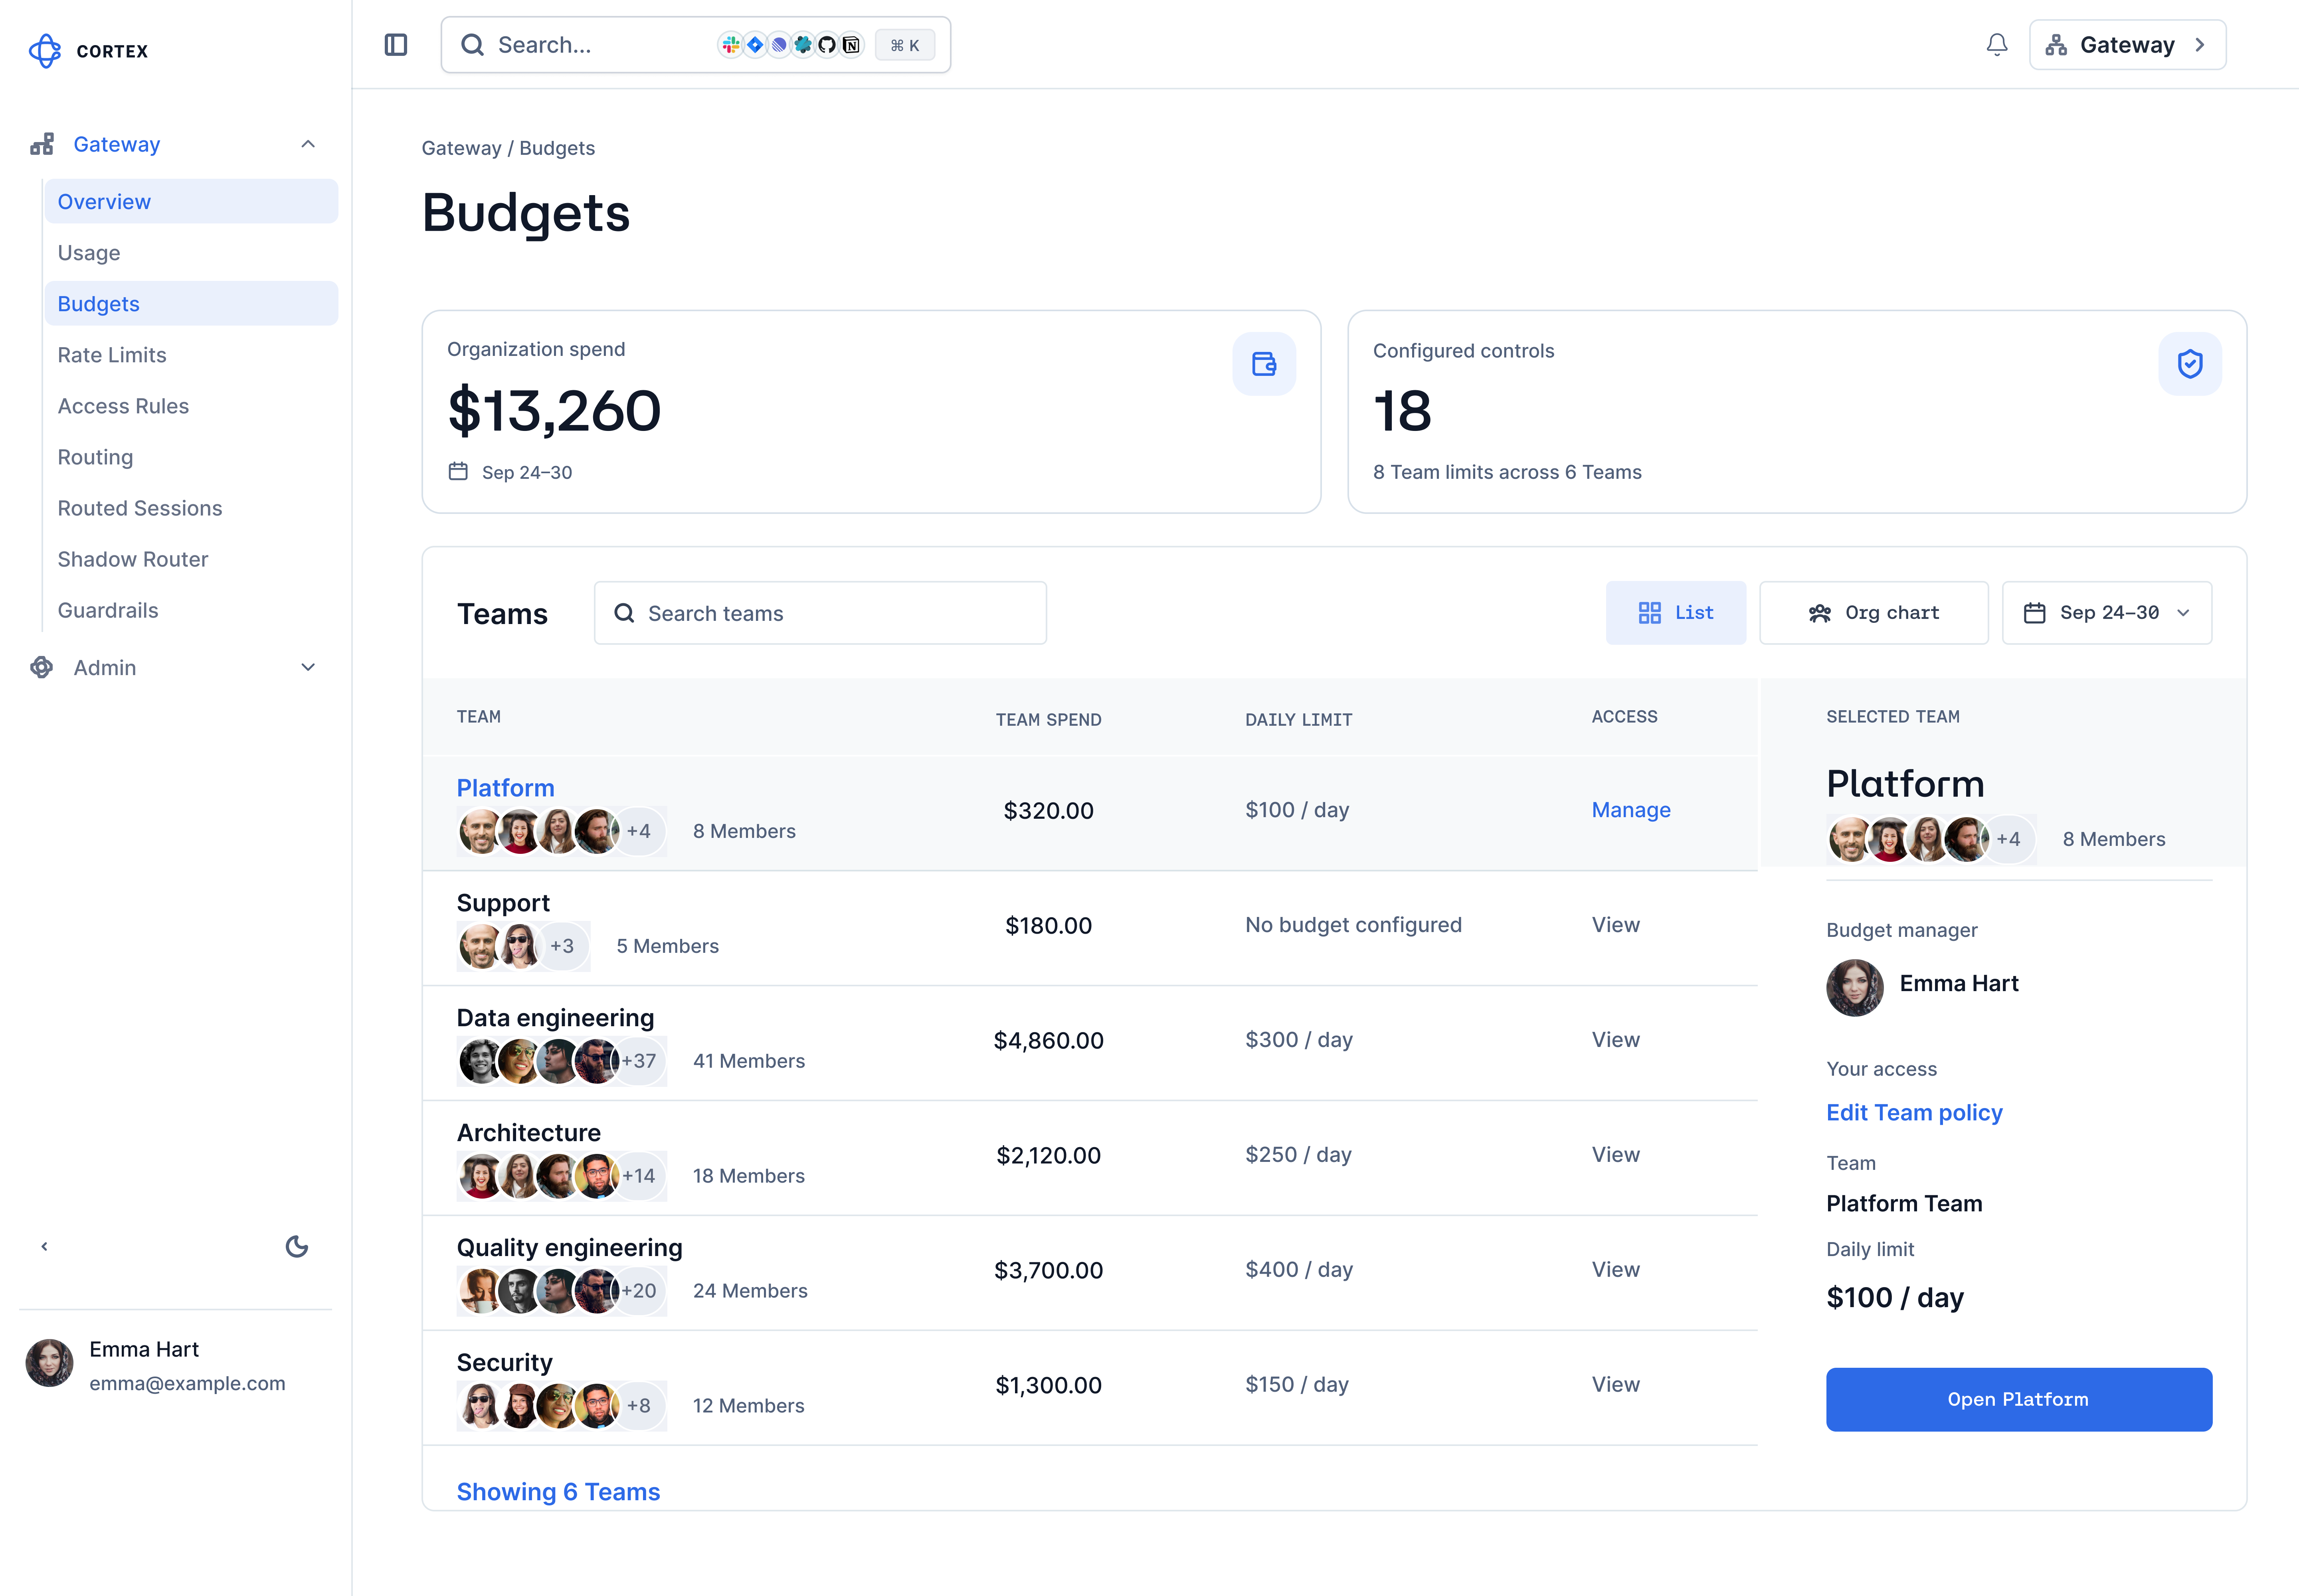Toggle dark mode moon icon

click(297, 1246)
